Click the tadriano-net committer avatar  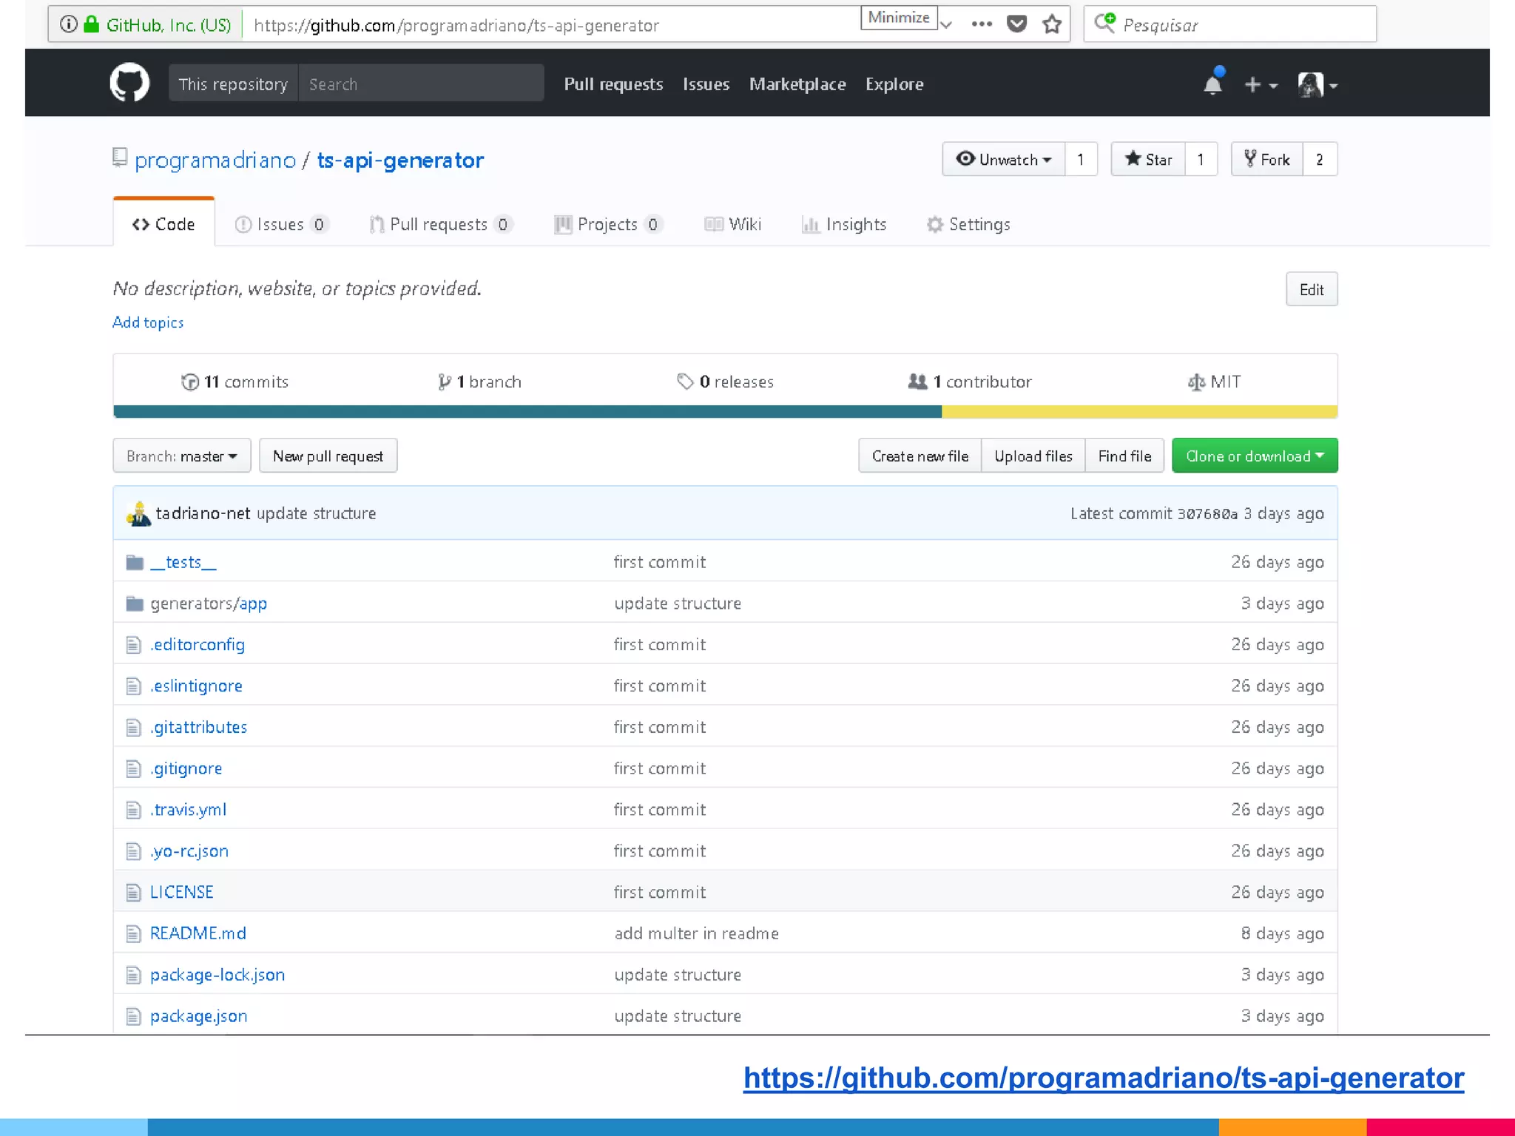tap(138, 513)
